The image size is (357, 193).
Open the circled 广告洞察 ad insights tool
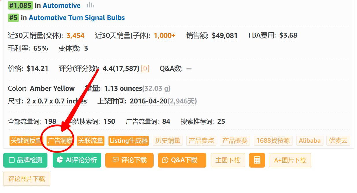[x=61, y=141]
